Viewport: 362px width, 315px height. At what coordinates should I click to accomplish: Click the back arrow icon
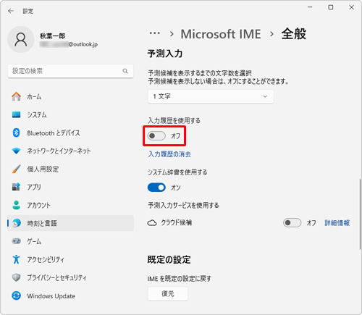11,11
